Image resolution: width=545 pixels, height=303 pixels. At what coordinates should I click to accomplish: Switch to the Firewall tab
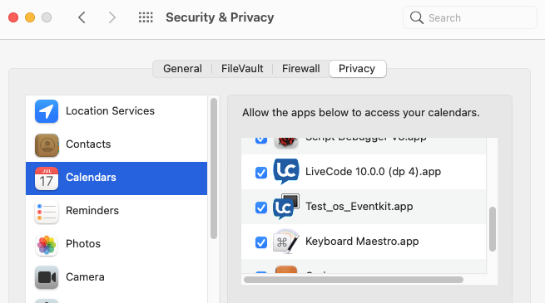pos(301,69)
